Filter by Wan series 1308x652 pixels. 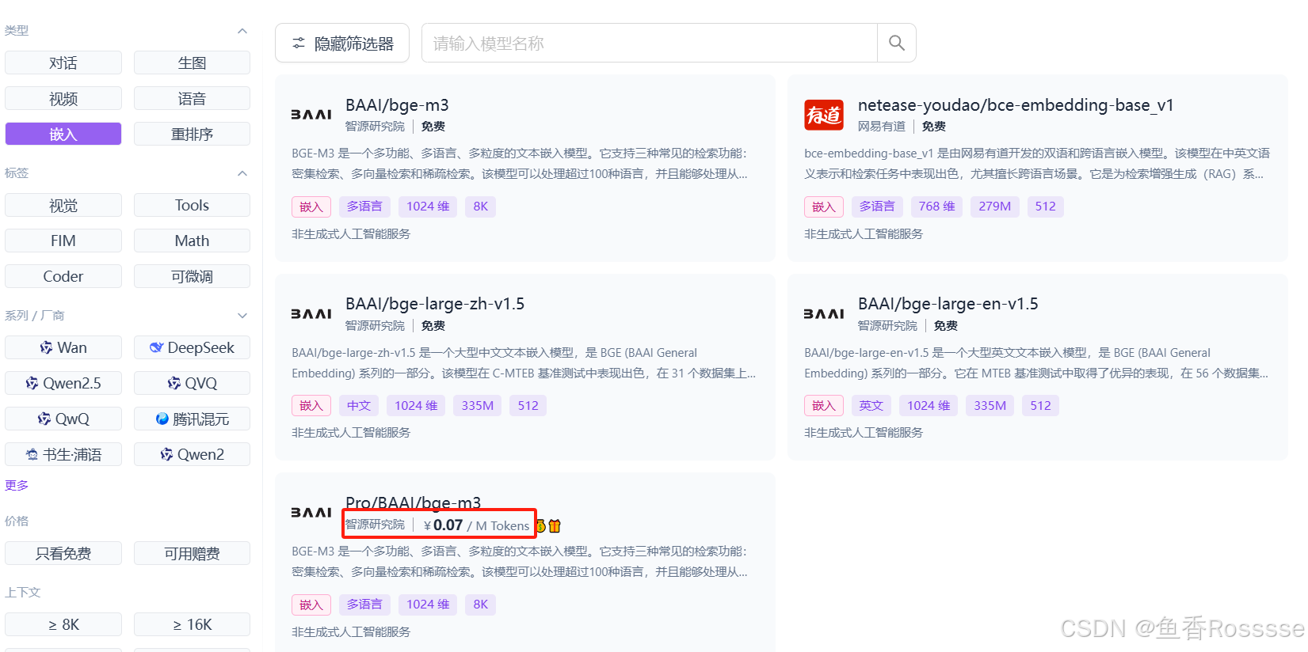coord(63,348)
